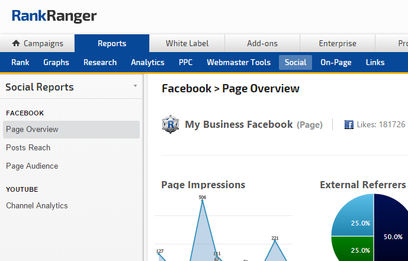Select Graphs in the reports submenu
The height and width of the screenshot is (261, 408).
(x=56, y=62)
